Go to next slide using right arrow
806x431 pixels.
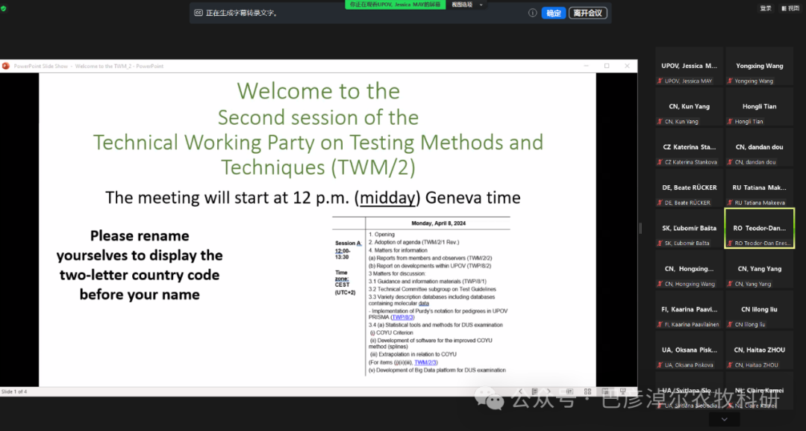point(549,391)
